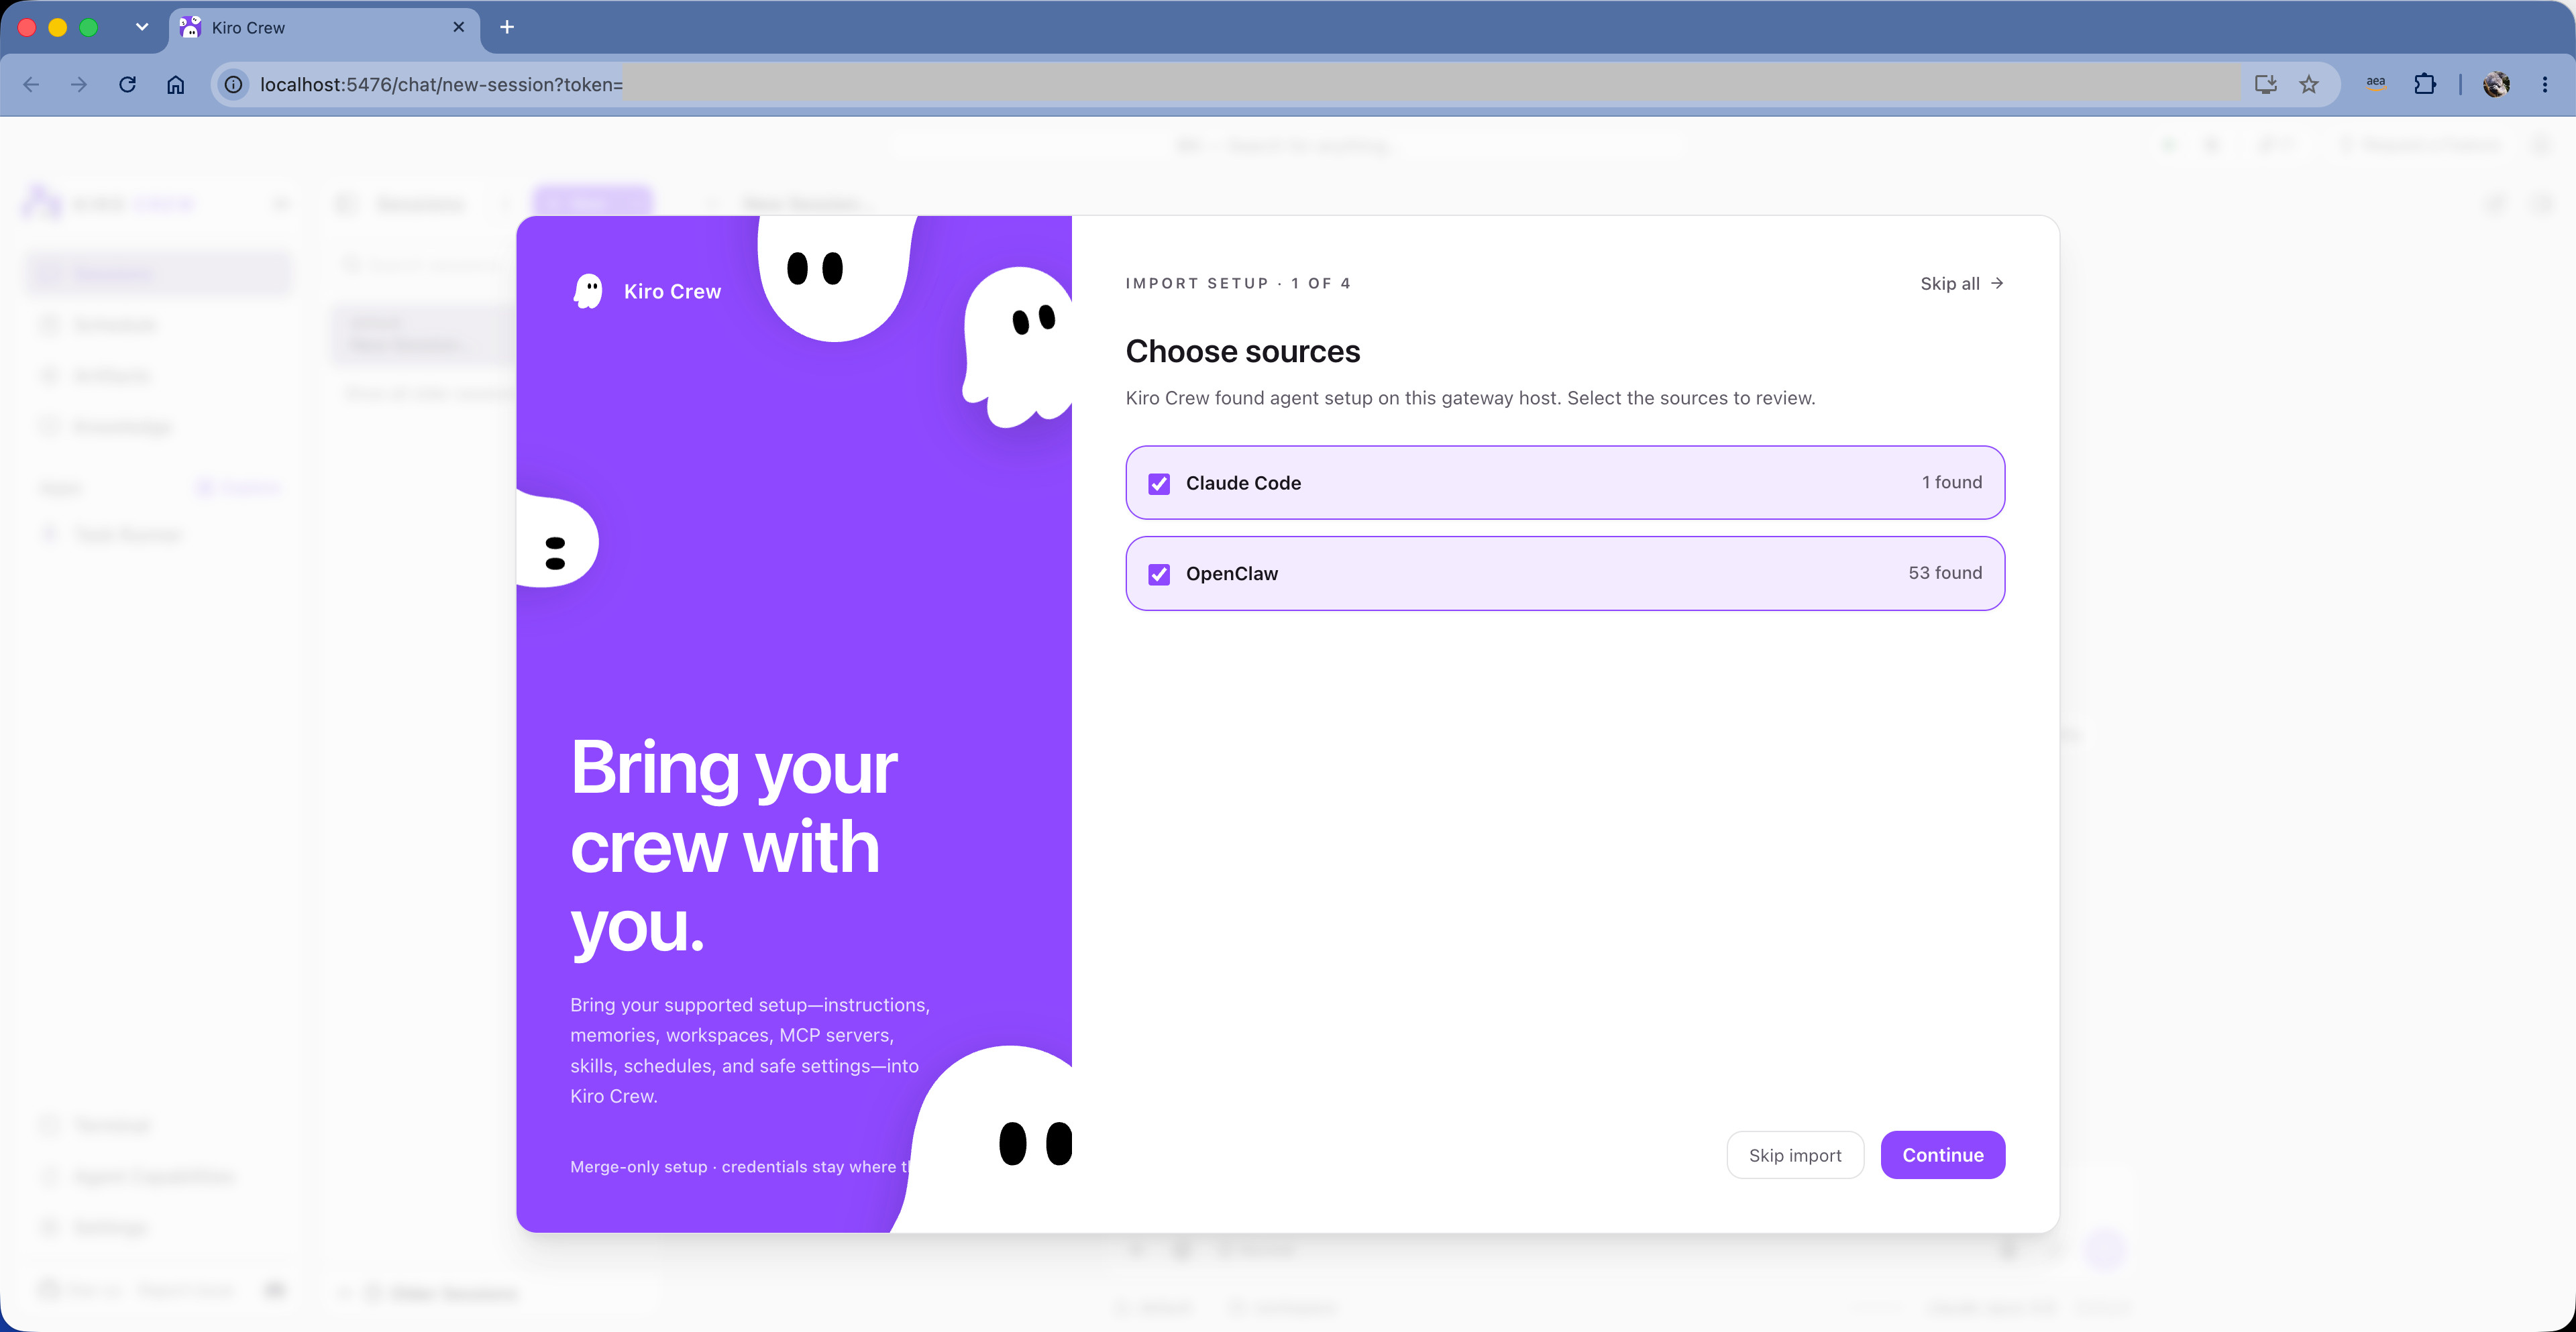Click the "Claude Code" source label
Image resolution: width=2576 pixels, height=1332 pixels.
pos(1243,483)
